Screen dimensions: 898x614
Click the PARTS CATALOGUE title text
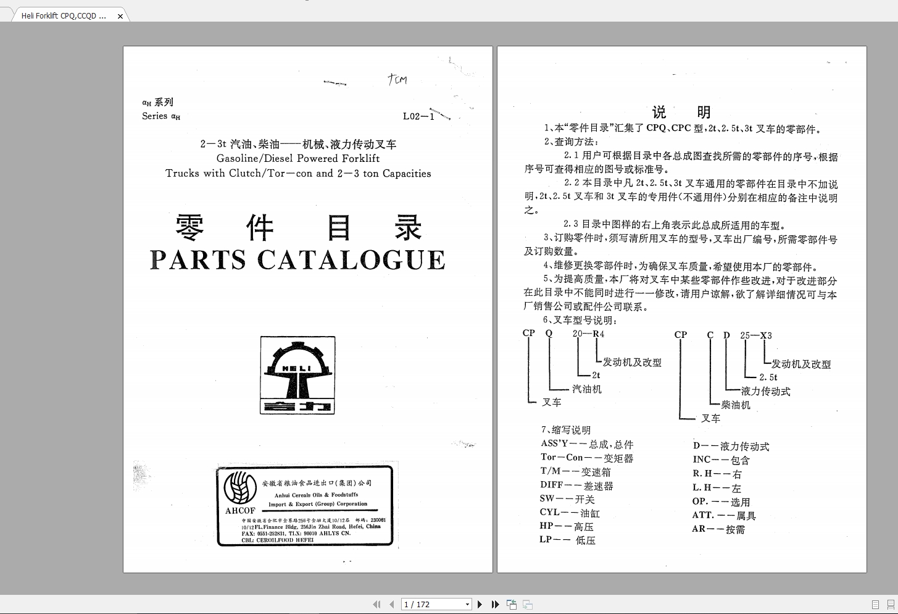(298, 259)
